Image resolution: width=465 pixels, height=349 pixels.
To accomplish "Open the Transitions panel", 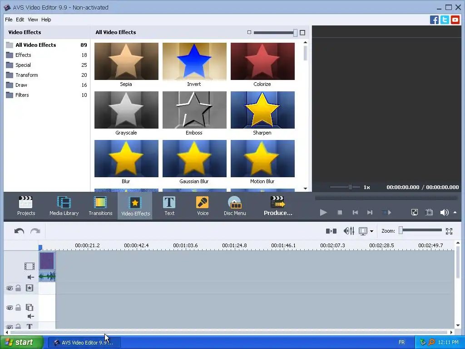I will (100, 206).
